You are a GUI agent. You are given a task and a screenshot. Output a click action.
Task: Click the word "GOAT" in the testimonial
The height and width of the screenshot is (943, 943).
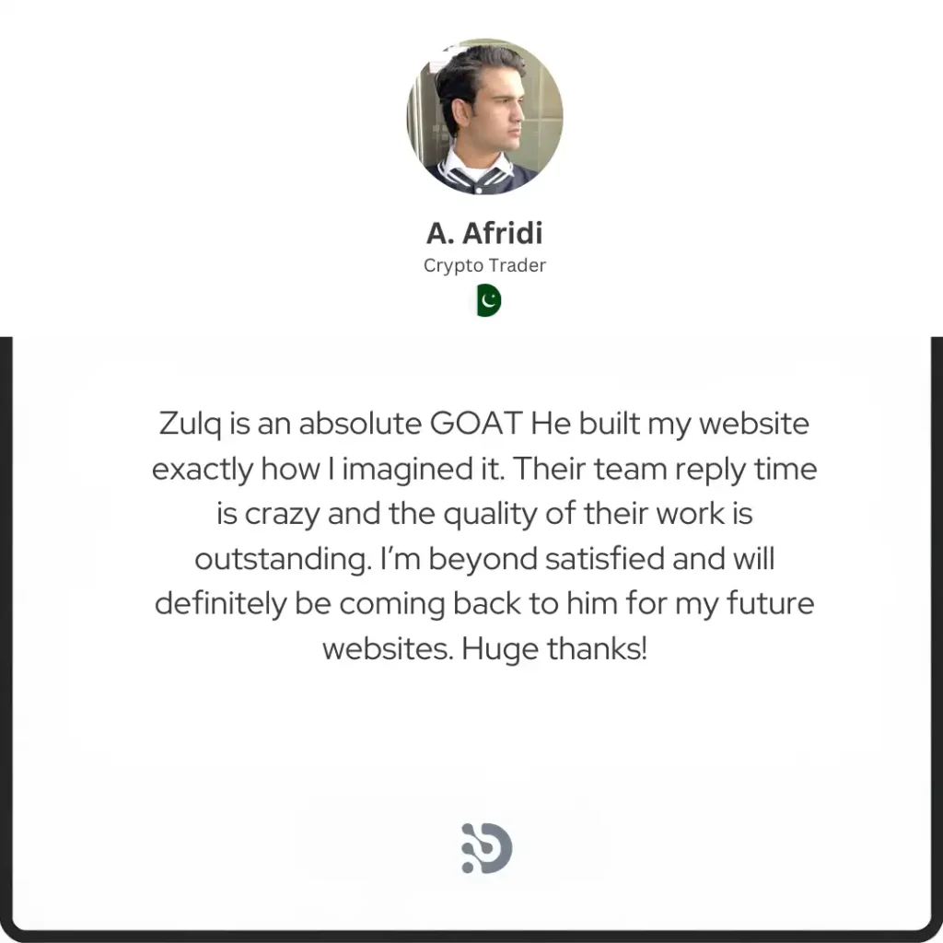point(476,424)
